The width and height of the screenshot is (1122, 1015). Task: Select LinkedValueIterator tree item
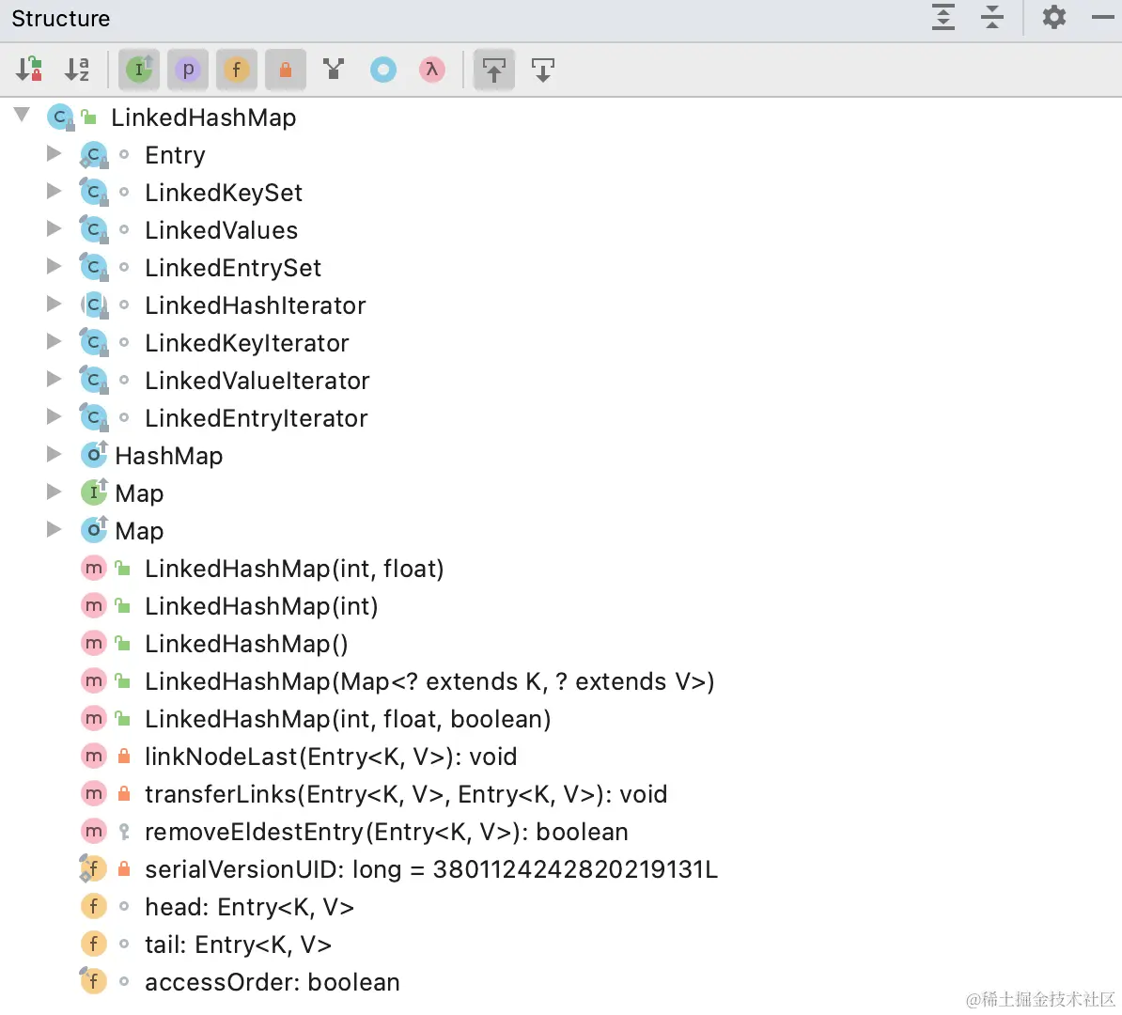[x=257, y=381]
